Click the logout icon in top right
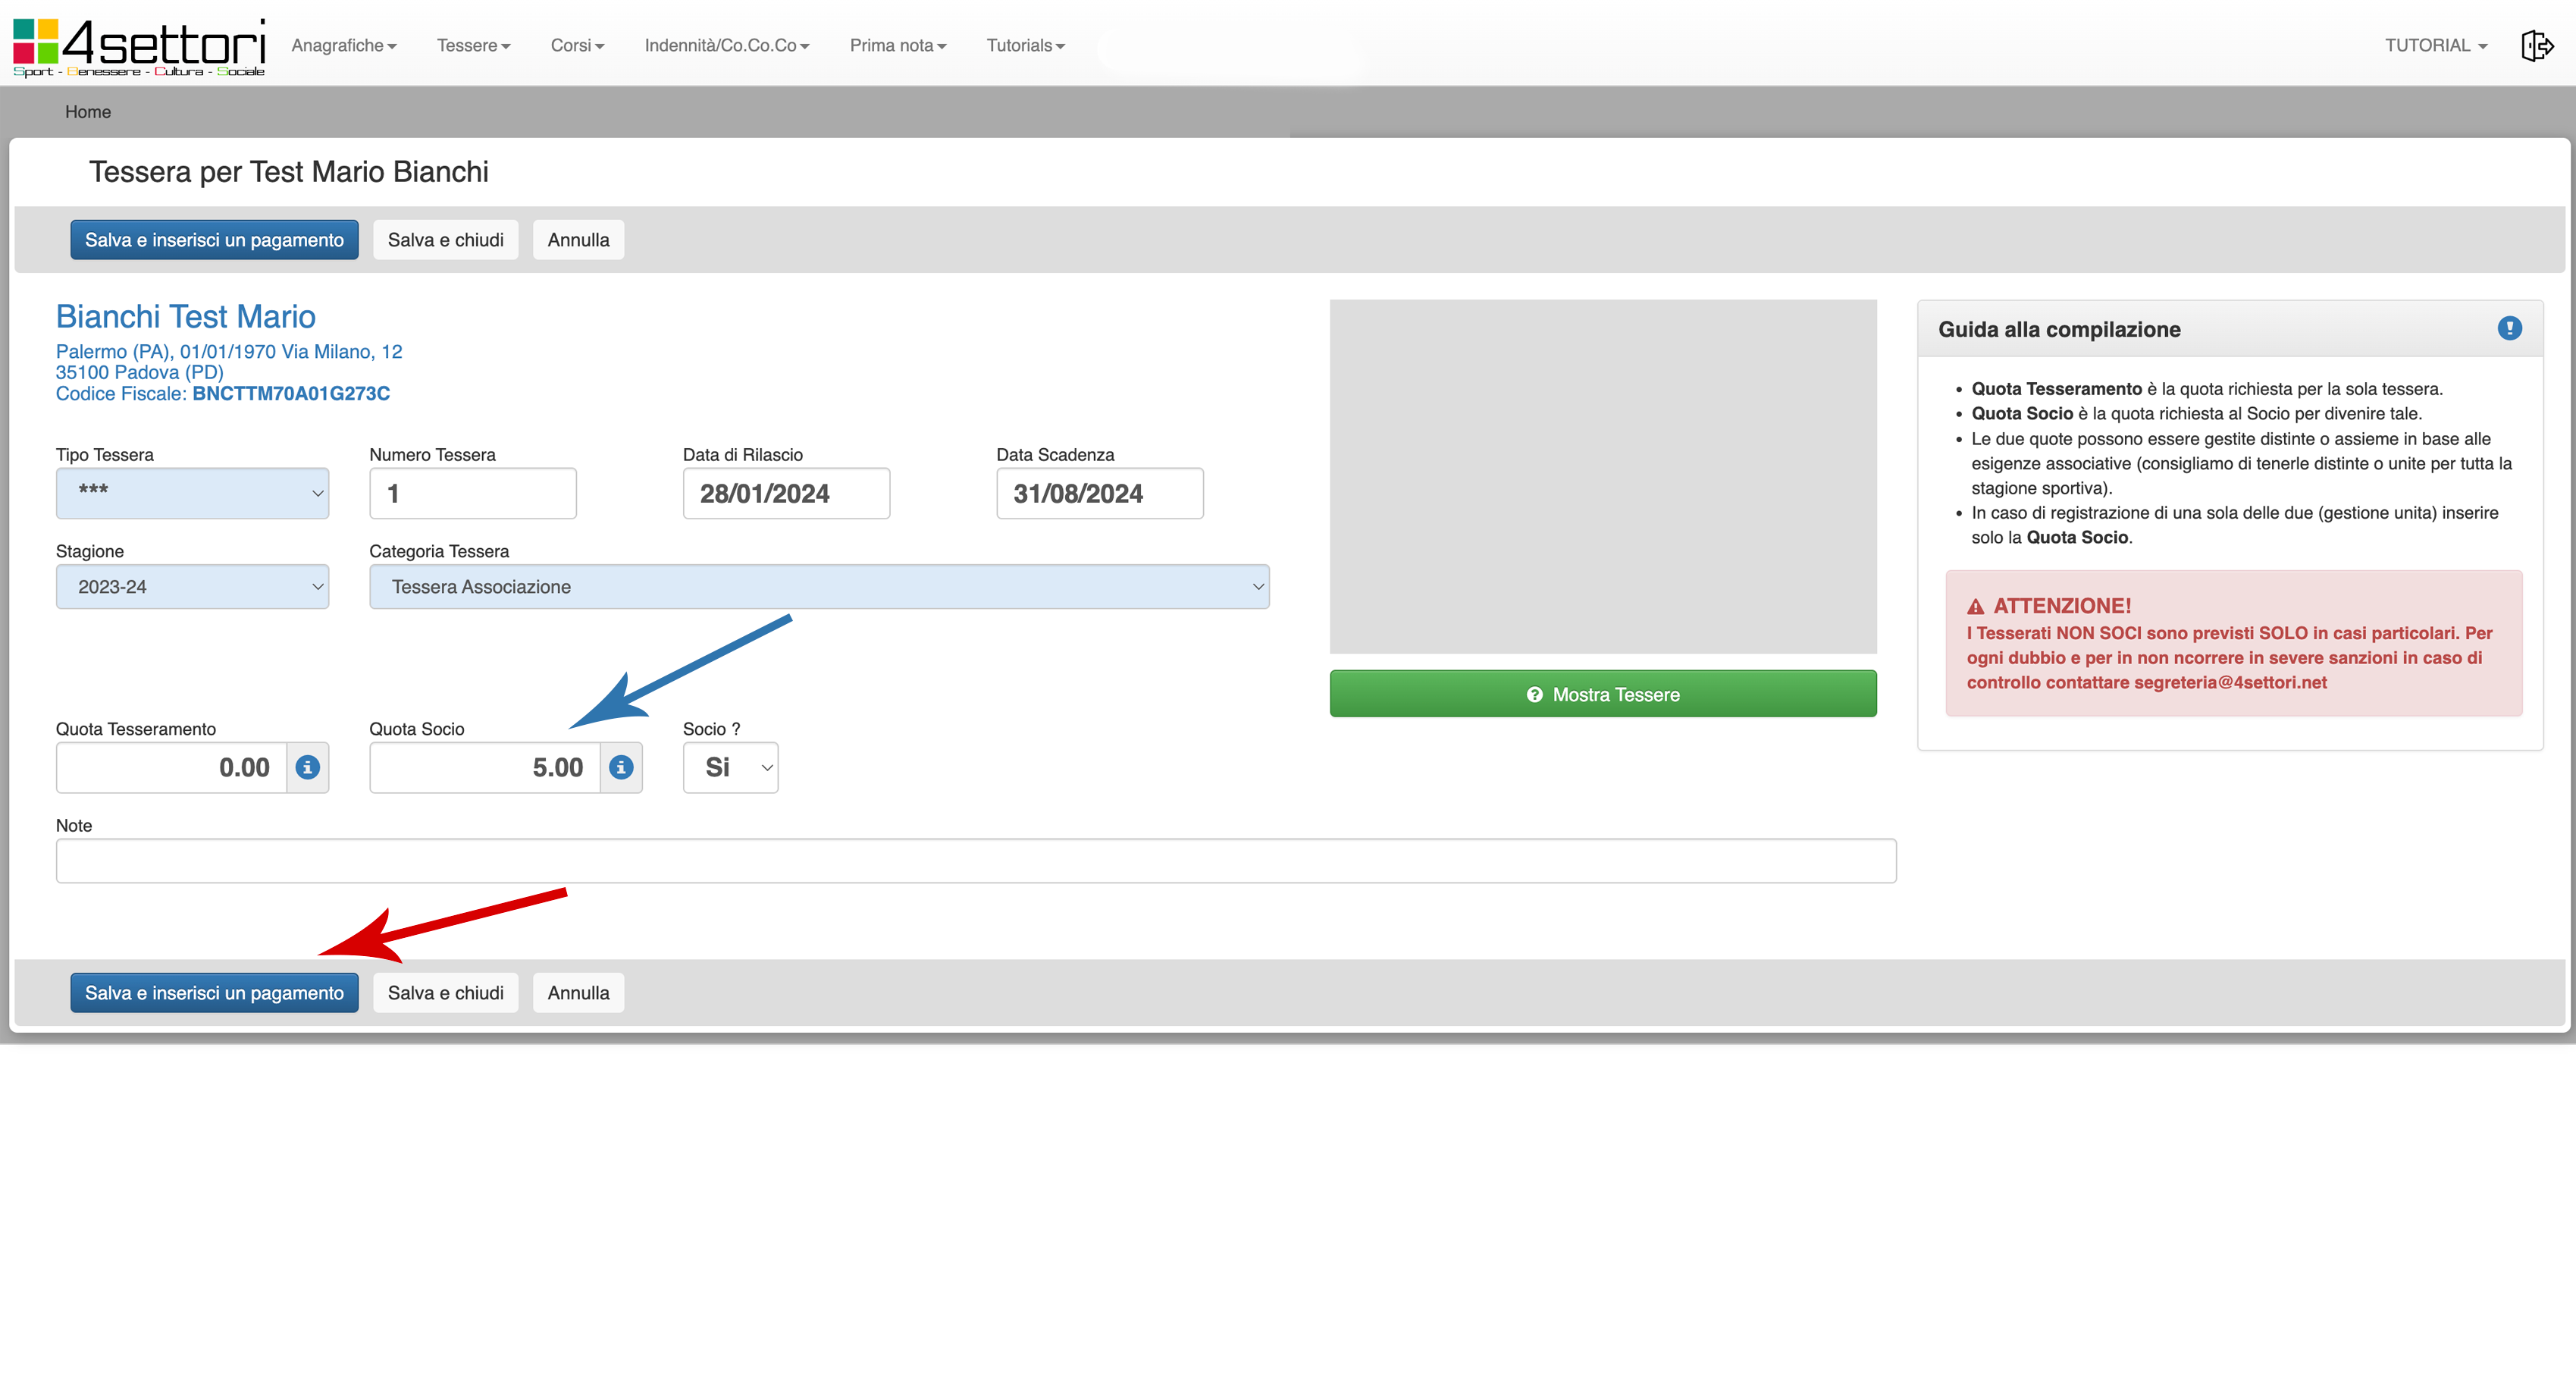 pos(2536,46)
